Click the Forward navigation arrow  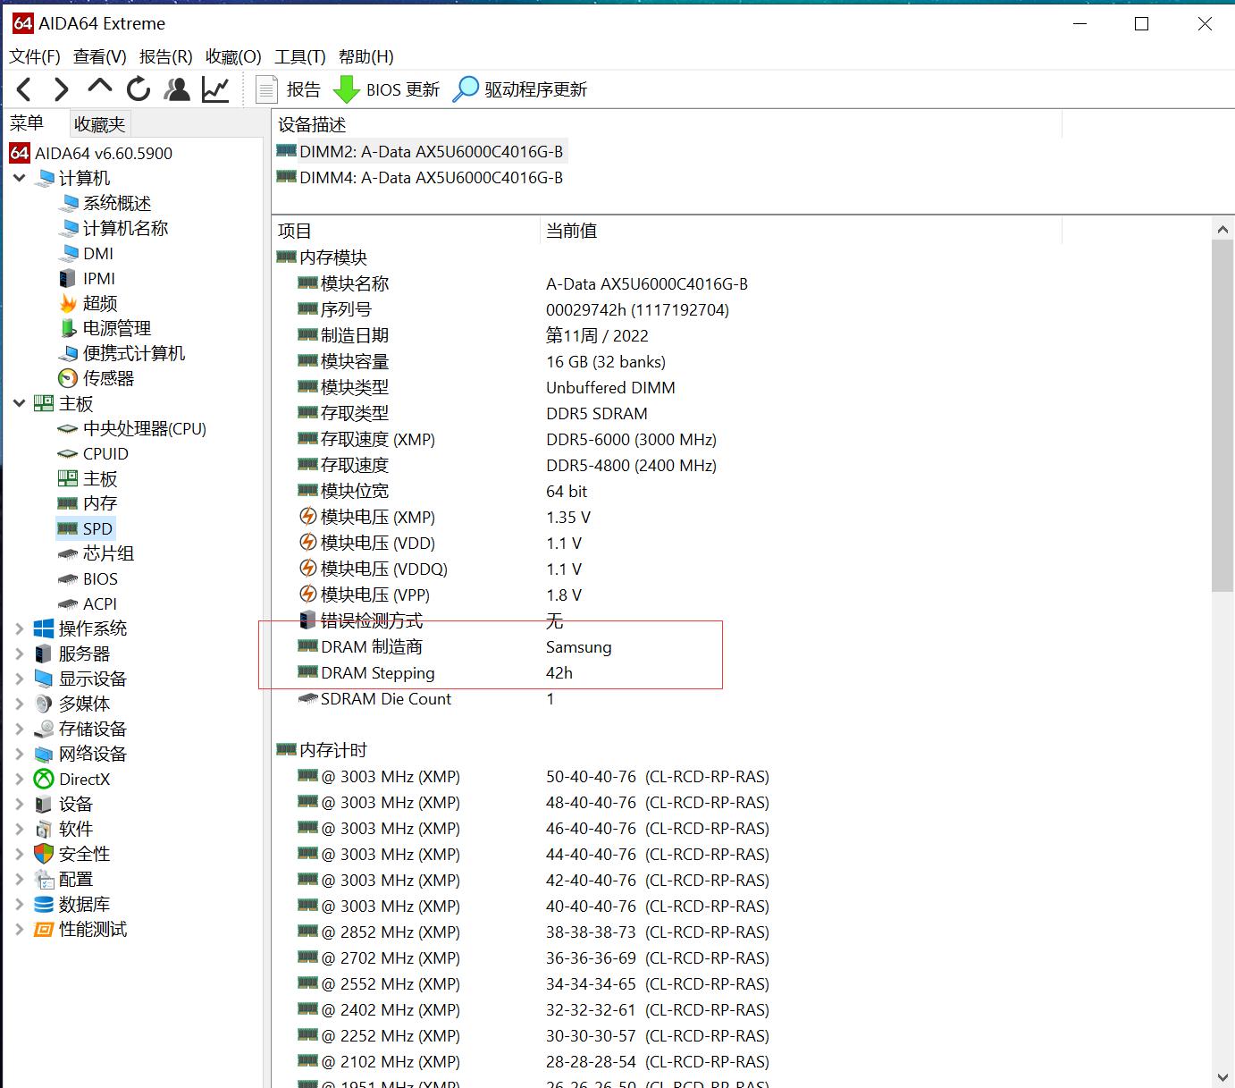click(61, 89)
